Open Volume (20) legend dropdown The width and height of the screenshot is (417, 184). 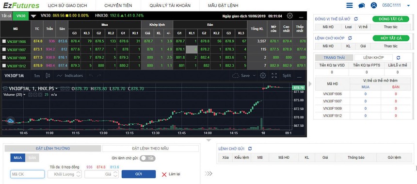tap(24, 95)
